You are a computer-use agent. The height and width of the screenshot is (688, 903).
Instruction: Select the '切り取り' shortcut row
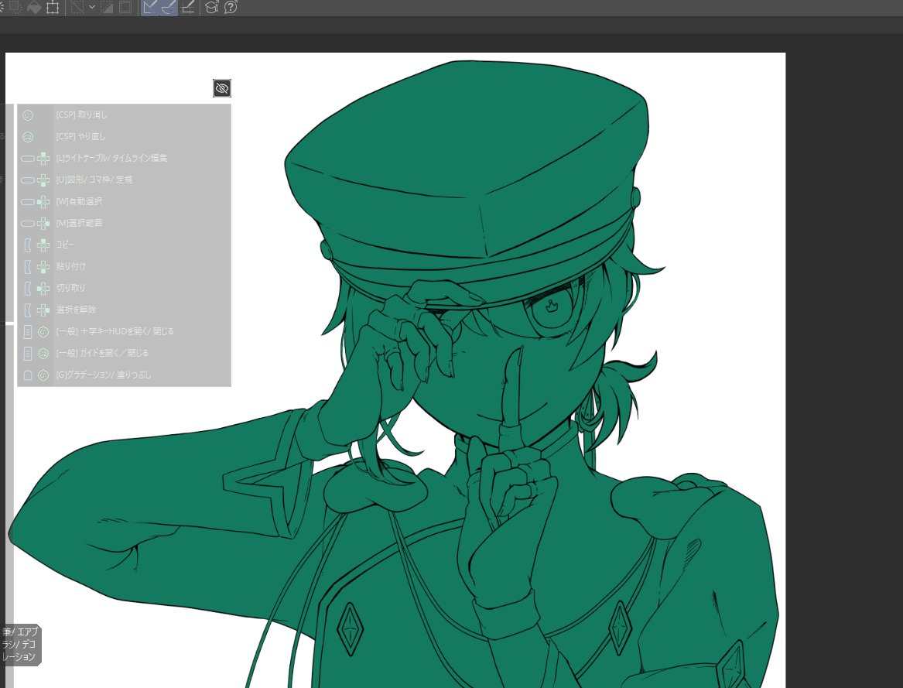tap(125, 288)
